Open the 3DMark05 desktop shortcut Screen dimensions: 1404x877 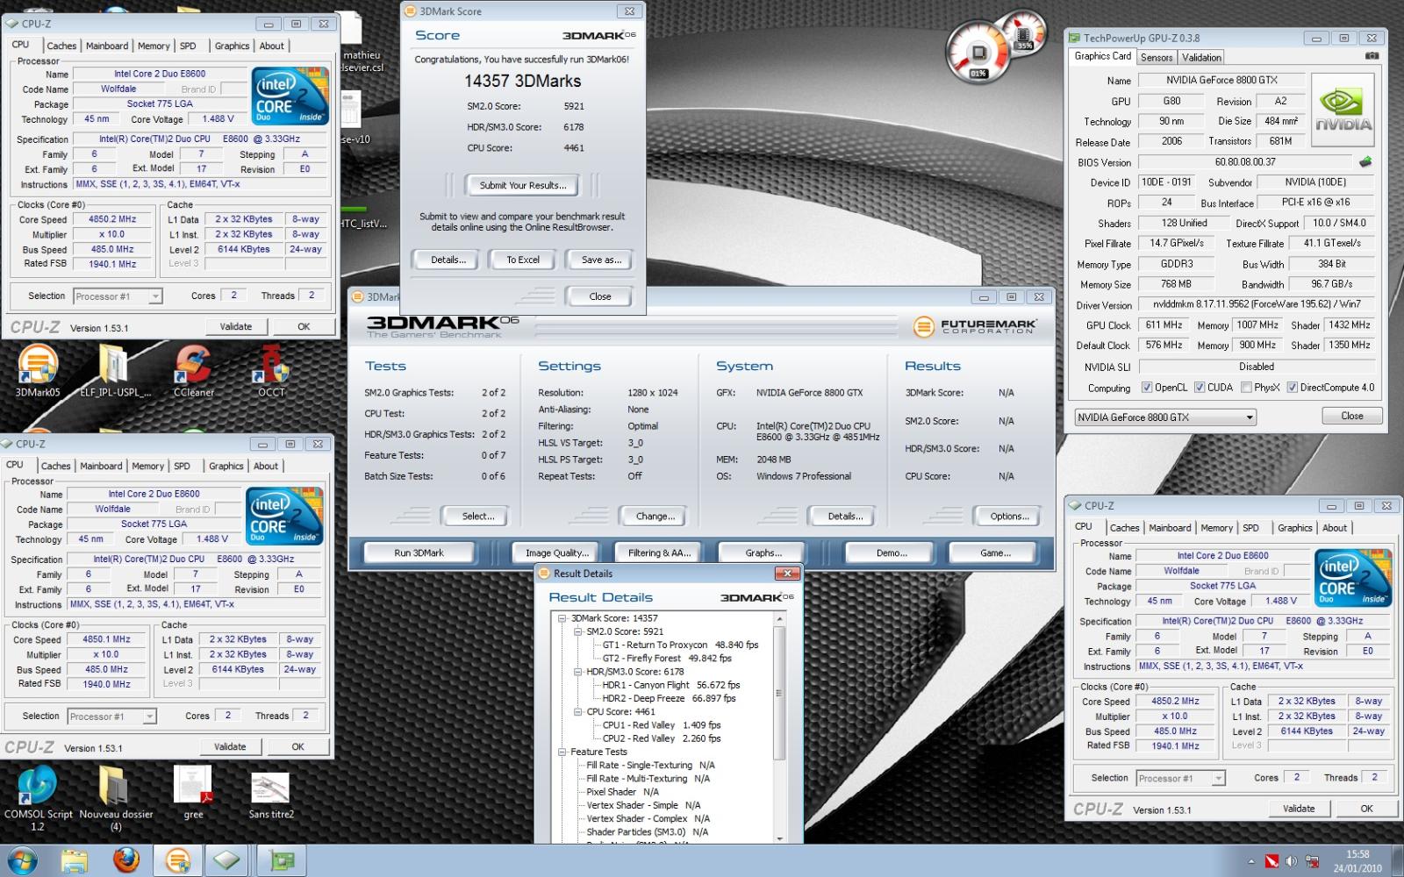click(x=38, y=370)
